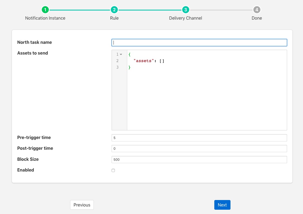Click into the Pre-trigger time field
The width and height of the screenshot is (303, 214).
[199, 138]
